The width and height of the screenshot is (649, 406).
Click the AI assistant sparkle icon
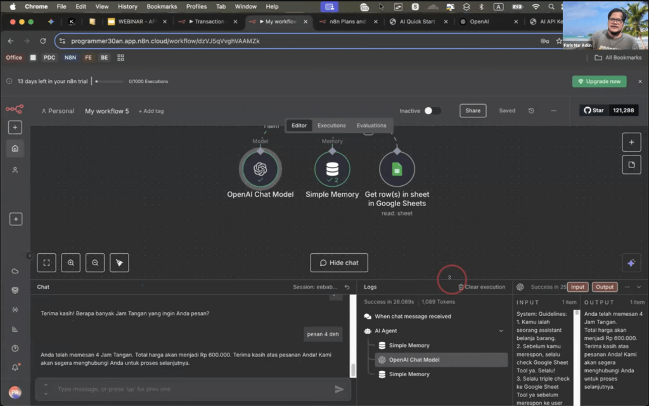point(631,263)
